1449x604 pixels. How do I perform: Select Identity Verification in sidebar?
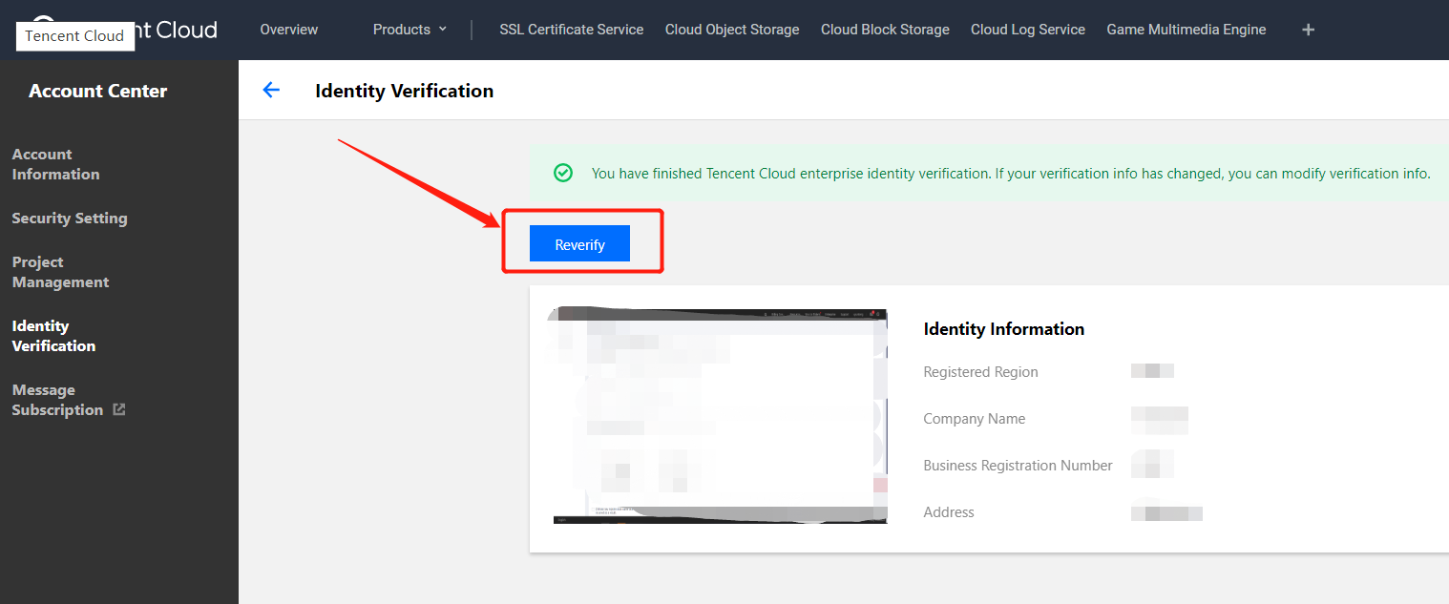pyautogui.click(x=53, y=336)
